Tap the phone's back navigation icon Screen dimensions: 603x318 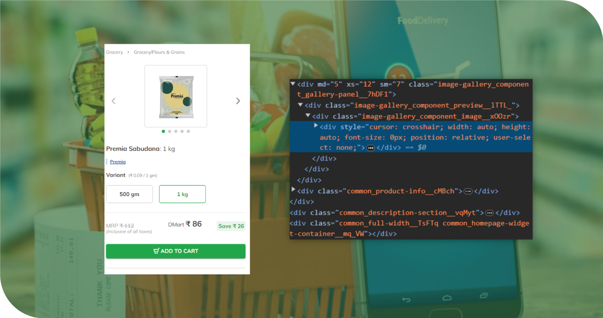[406, 299]
